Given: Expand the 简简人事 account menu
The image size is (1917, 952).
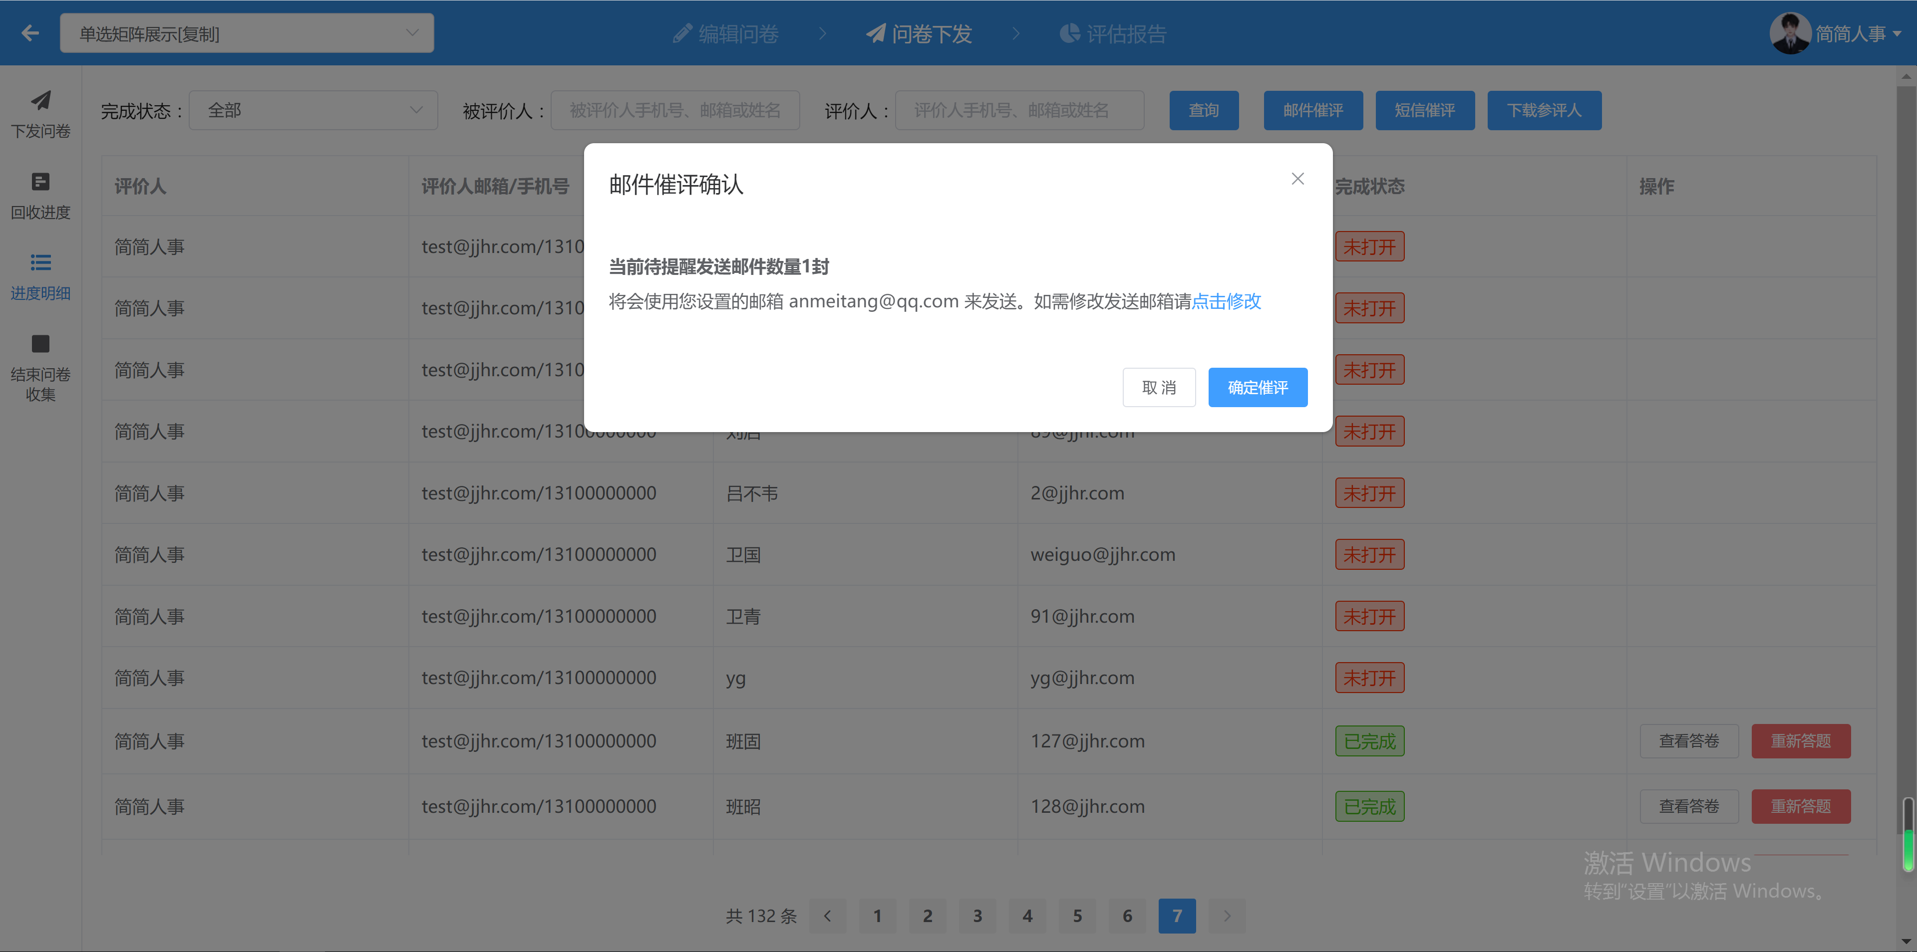Looking at the screenshot, I should [1858, 33].
